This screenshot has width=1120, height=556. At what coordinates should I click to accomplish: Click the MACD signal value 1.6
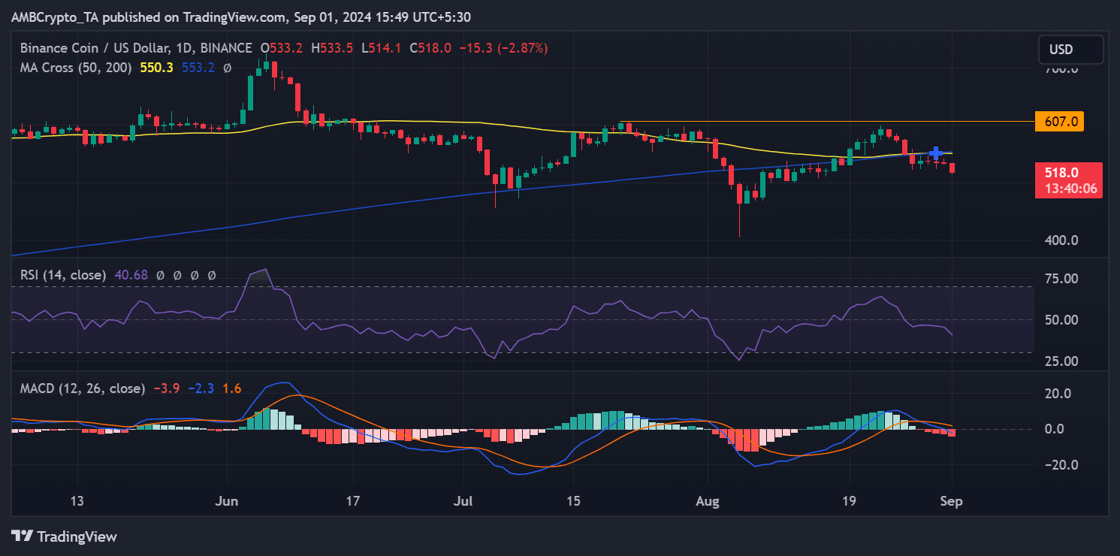[232, 388]
